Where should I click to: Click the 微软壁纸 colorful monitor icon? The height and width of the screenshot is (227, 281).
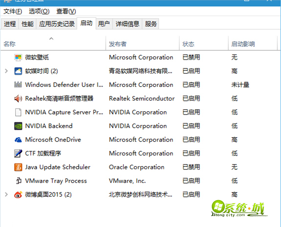tap(18, 58)
